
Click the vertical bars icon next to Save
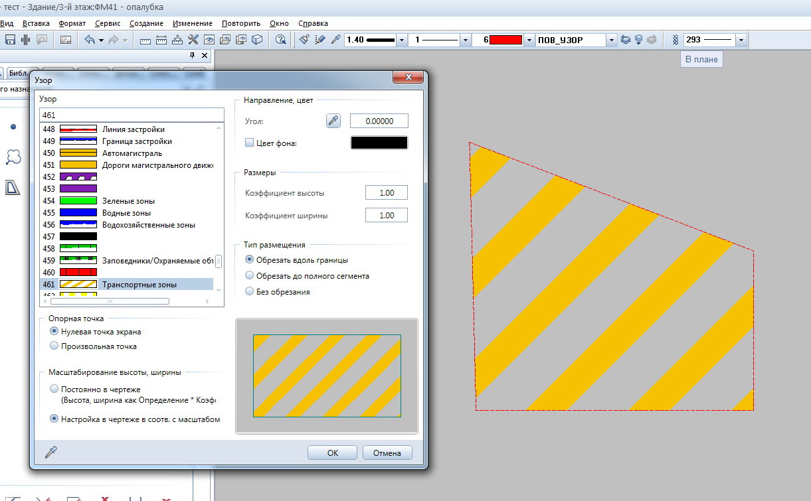click(x=27, y=39)
